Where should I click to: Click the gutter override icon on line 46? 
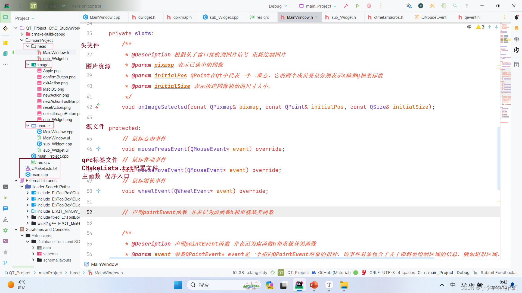(98, 149)
